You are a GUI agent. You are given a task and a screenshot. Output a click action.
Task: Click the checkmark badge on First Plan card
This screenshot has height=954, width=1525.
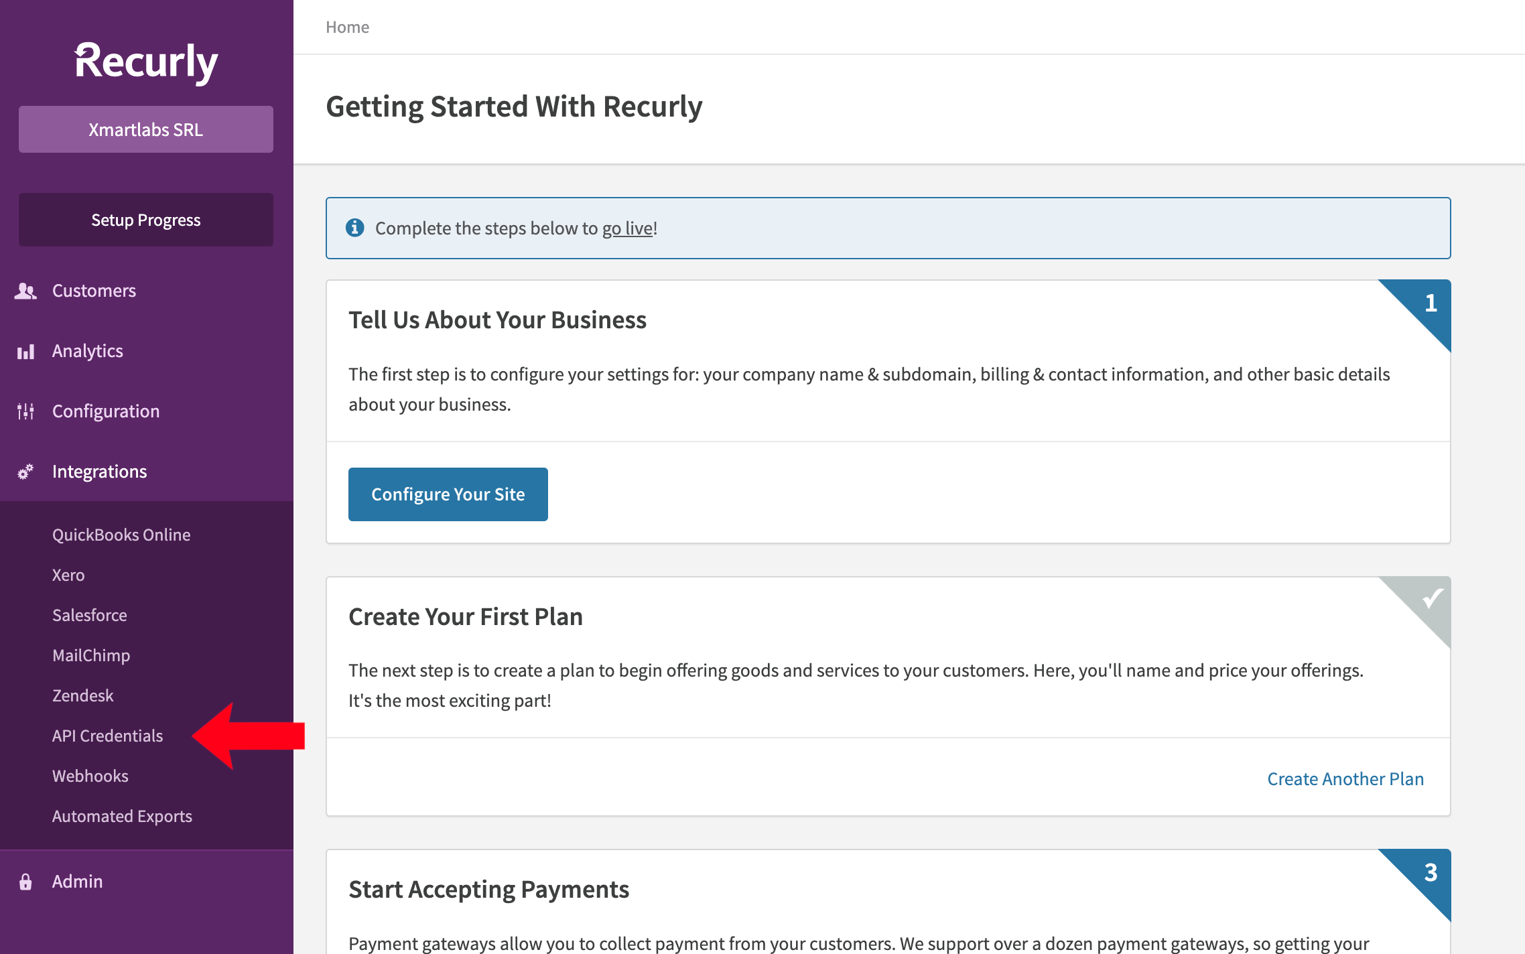(1432, 597)
